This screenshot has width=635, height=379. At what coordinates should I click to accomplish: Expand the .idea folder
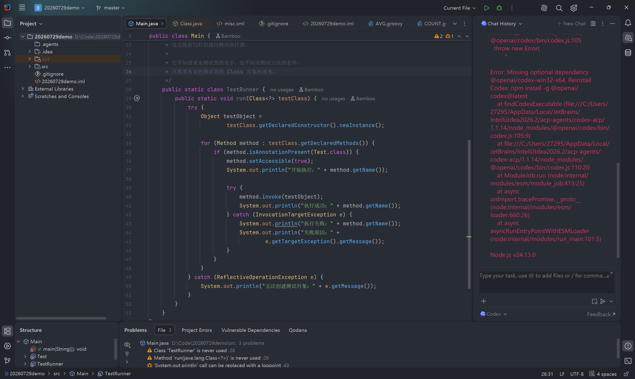30,52
